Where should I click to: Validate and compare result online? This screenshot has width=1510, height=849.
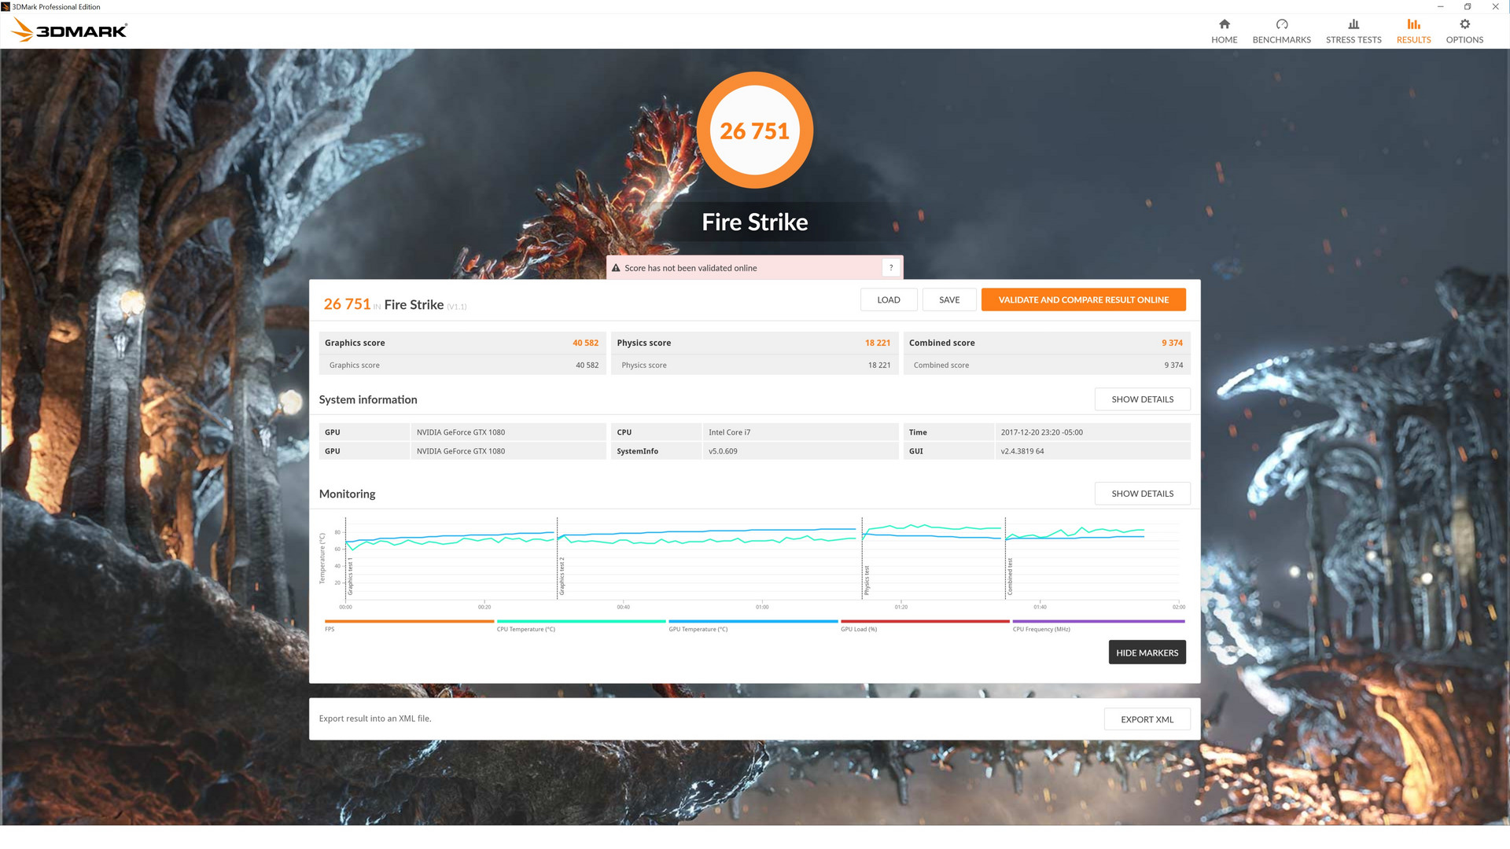[1083, 300]
